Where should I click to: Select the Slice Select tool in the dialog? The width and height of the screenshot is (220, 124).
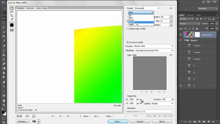(x=12, y=12)
